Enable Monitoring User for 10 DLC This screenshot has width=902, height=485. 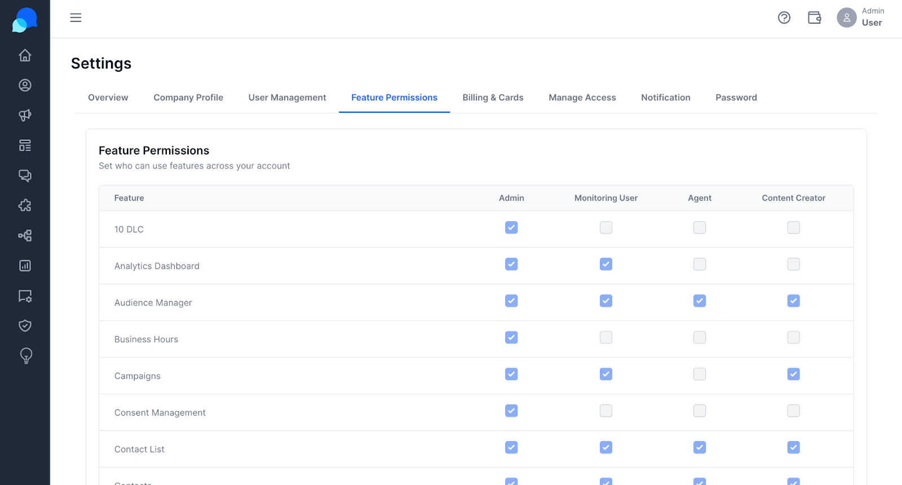pos(606,227)
